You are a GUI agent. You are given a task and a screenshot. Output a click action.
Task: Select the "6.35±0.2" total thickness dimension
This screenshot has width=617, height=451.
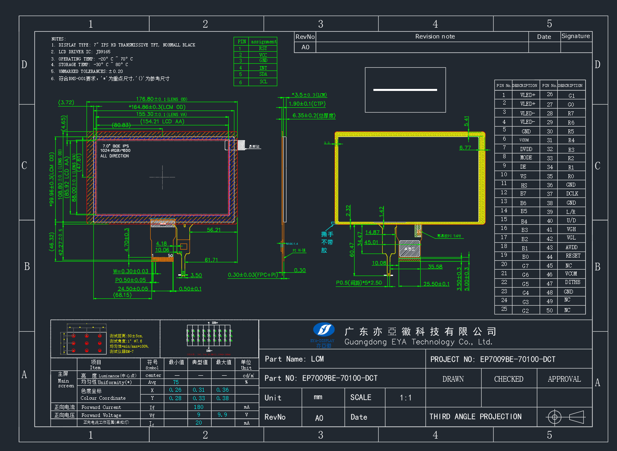[314, 115]
